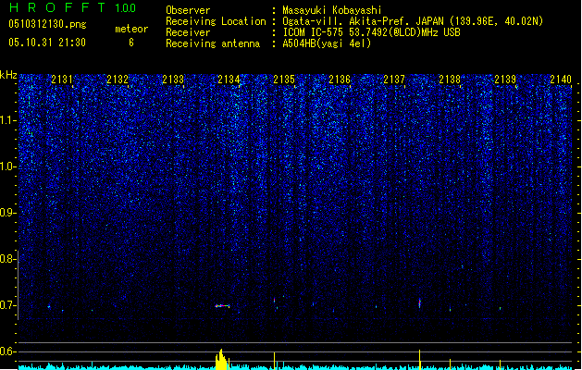
Task: Click the meteor count value 6
Action: pyautogui.click(x=131, y=43)
